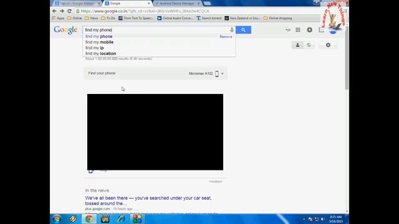This screenshot has height=224, width=399.
Task: Click the four colored squares taskbar icon
Action: point(137,219)
